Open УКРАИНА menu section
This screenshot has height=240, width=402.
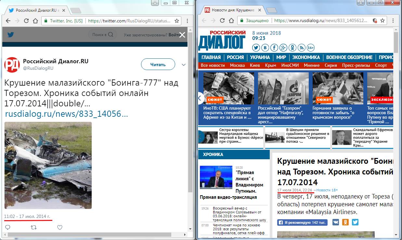point(260,57)
